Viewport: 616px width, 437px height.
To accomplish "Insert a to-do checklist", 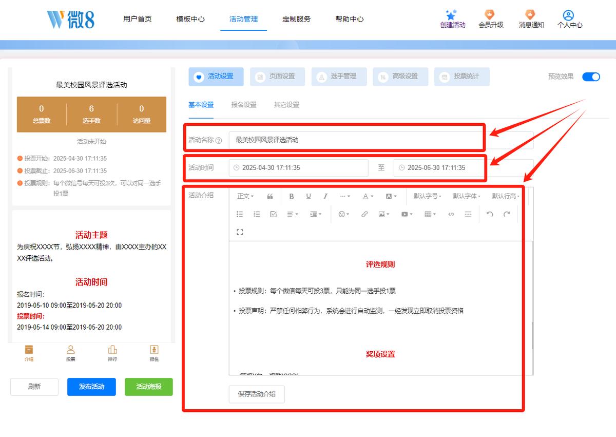I will 274,214.
